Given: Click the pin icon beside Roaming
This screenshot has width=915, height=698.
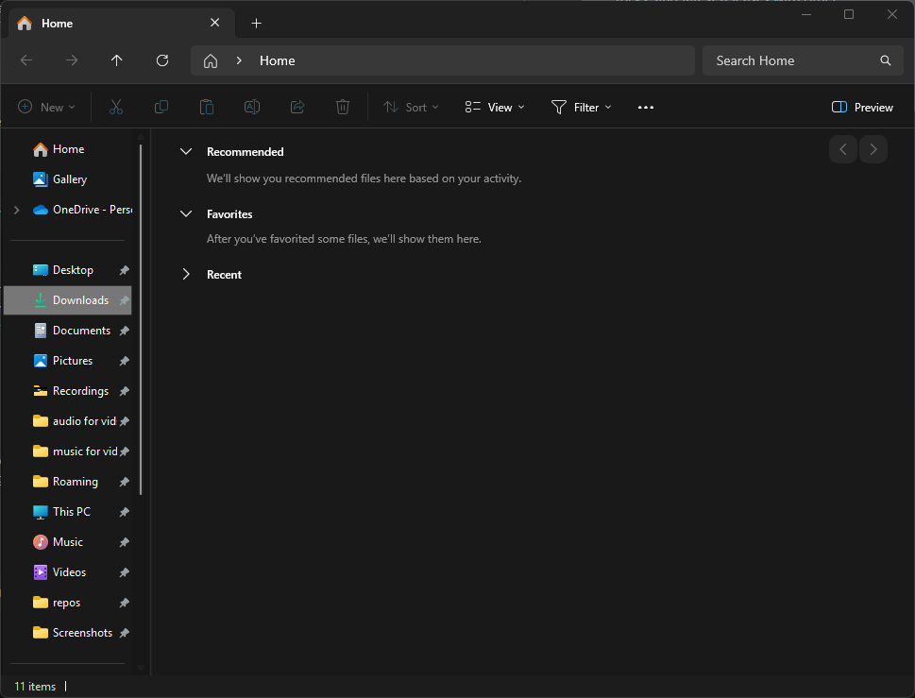Looking at the screenshot, I should coord(125,482).
